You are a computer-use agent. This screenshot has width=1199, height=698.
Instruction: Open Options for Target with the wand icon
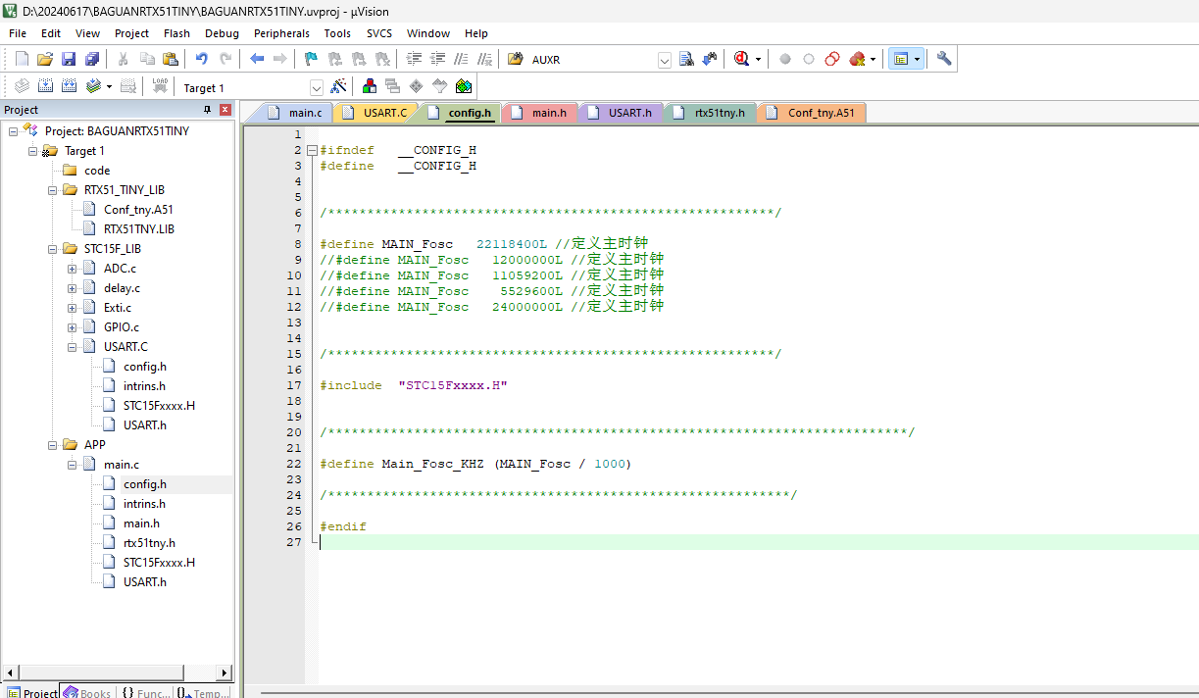[338, 86]
